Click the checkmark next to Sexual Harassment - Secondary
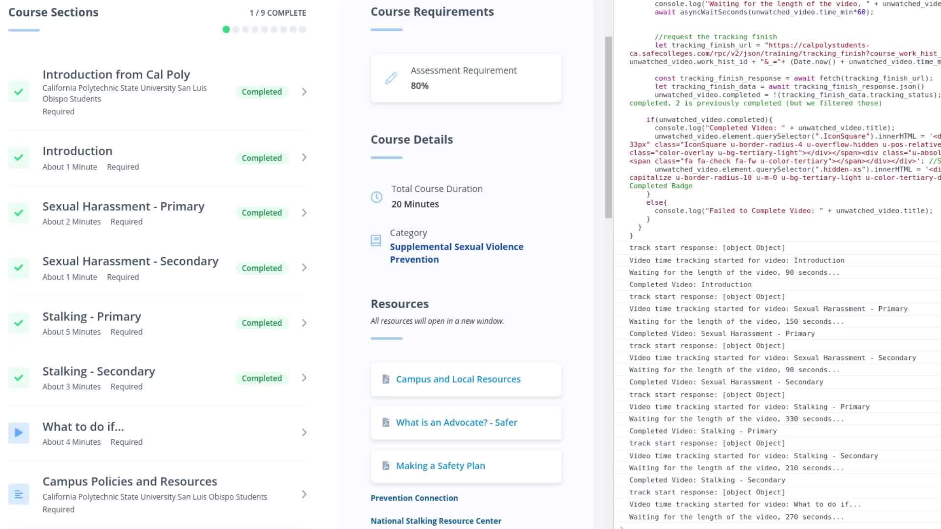Screen dimensions: 941x529 19,268
